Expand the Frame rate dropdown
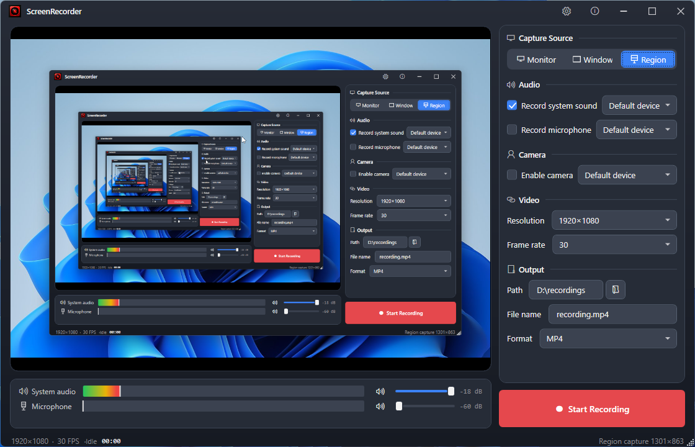 click(614, 245)
